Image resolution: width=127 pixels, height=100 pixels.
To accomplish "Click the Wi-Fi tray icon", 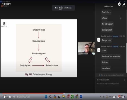I will click(110, 97).
